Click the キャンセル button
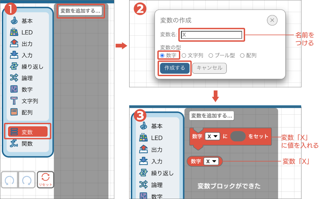319x199 pixels. point(209,68)
